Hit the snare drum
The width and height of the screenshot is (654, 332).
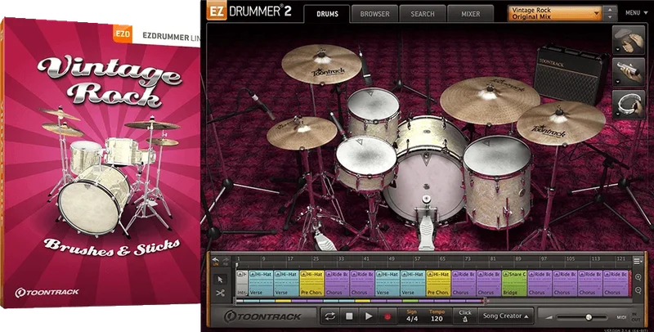(x=365, y=161)
